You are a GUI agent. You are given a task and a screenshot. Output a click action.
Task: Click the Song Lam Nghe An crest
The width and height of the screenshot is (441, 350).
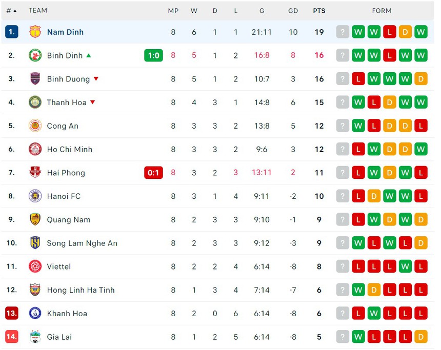click(35, 243)
